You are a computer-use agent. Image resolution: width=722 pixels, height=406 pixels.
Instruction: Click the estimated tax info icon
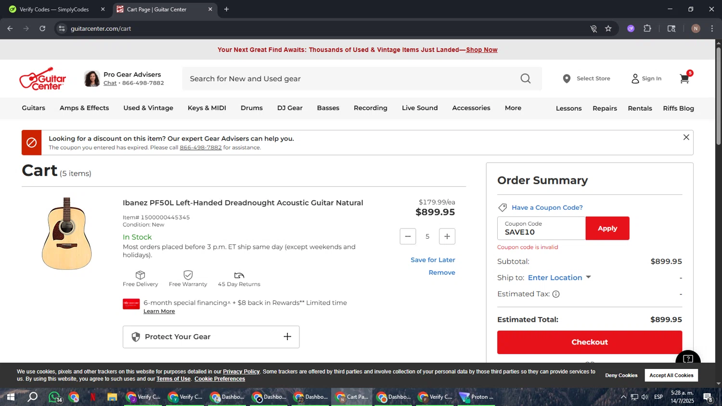556,294
